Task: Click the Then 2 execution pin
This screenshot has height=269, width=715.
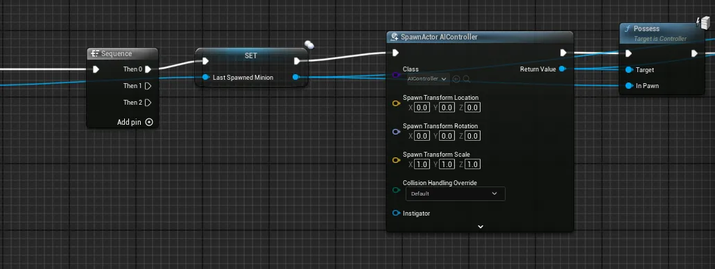Action: pos(148,103)
